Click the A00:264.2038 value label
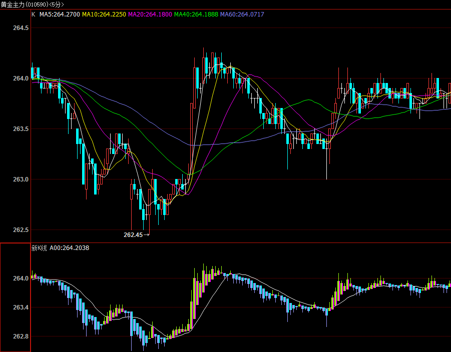Image resolution: width=451 pixels, height=352 pixels. (x=69, y=248)
